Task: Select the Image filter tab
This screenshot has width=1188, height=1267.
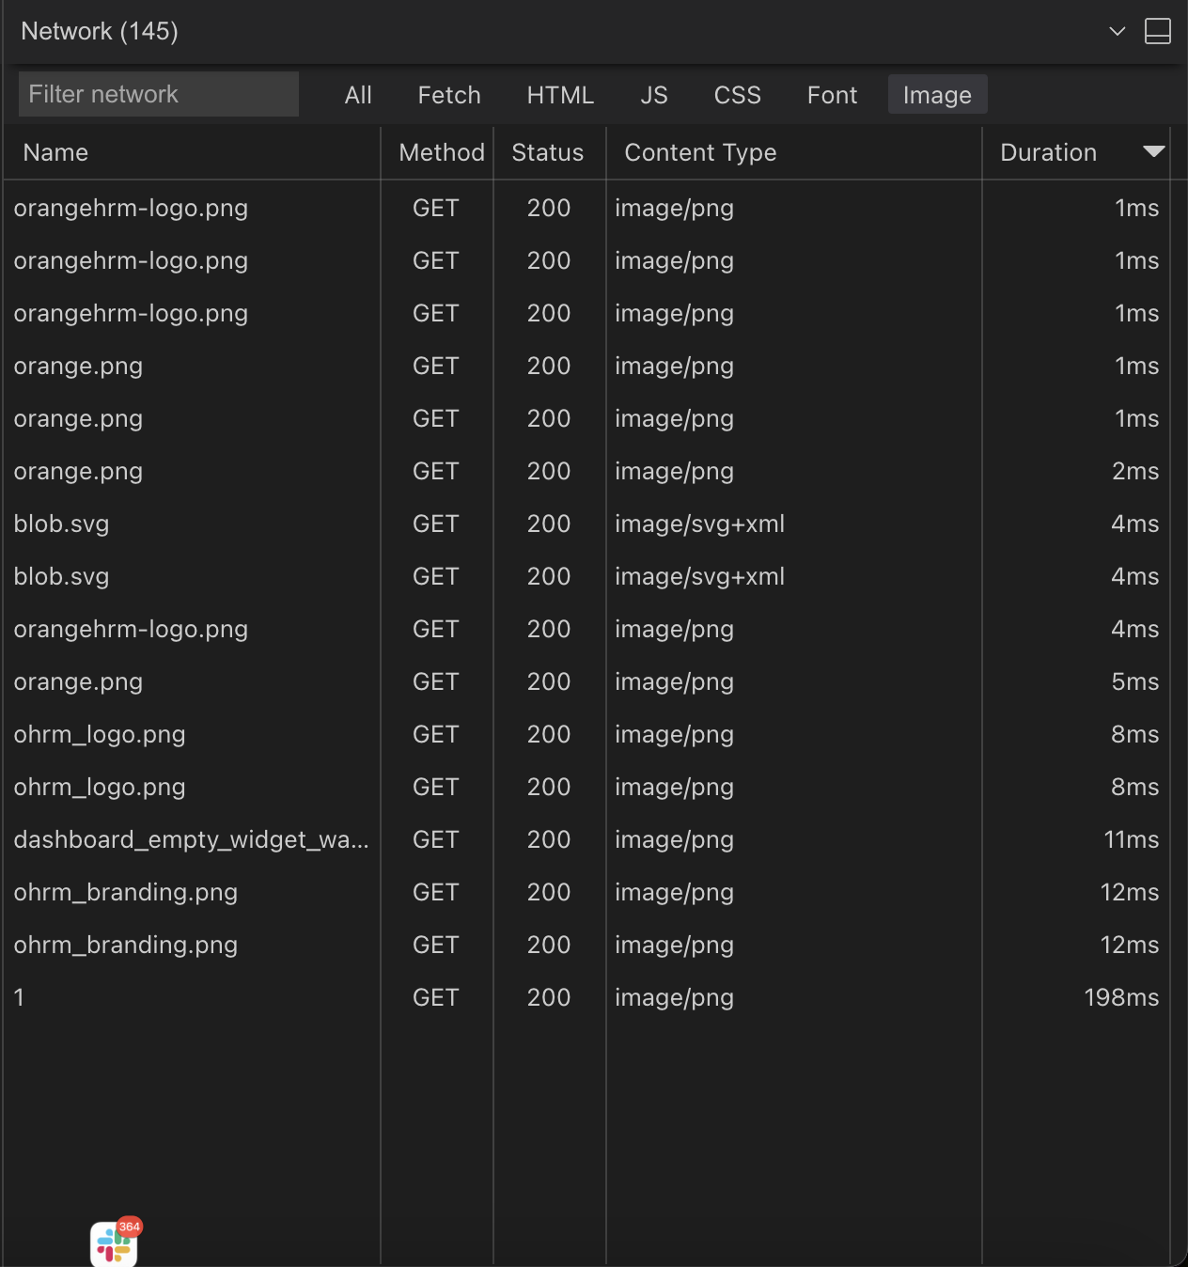Action: click(x=937, y=95)
